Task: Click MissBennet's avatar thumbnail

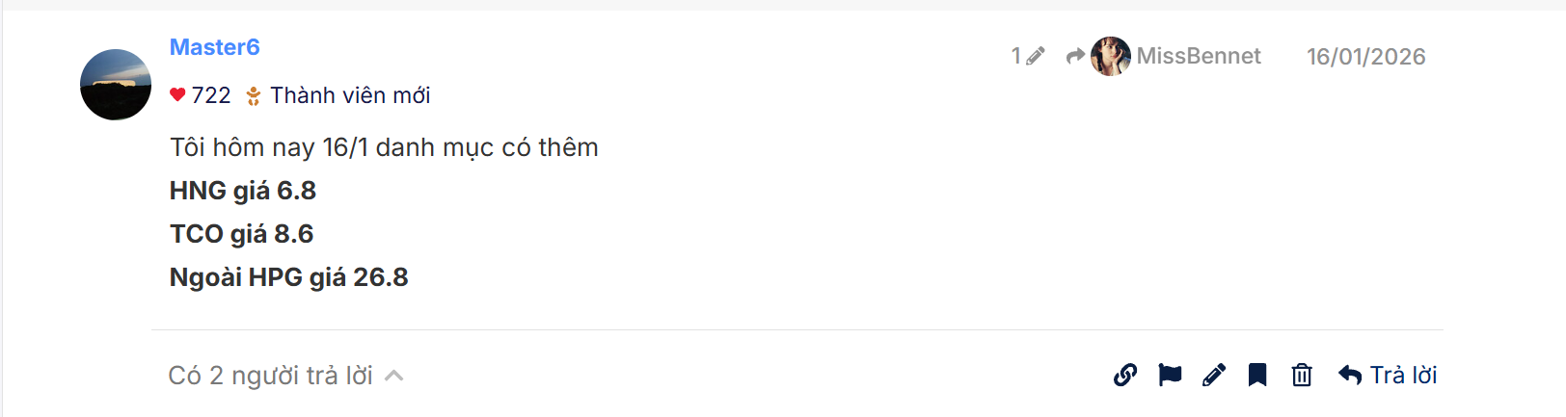Action: [x=1111, y=57]
